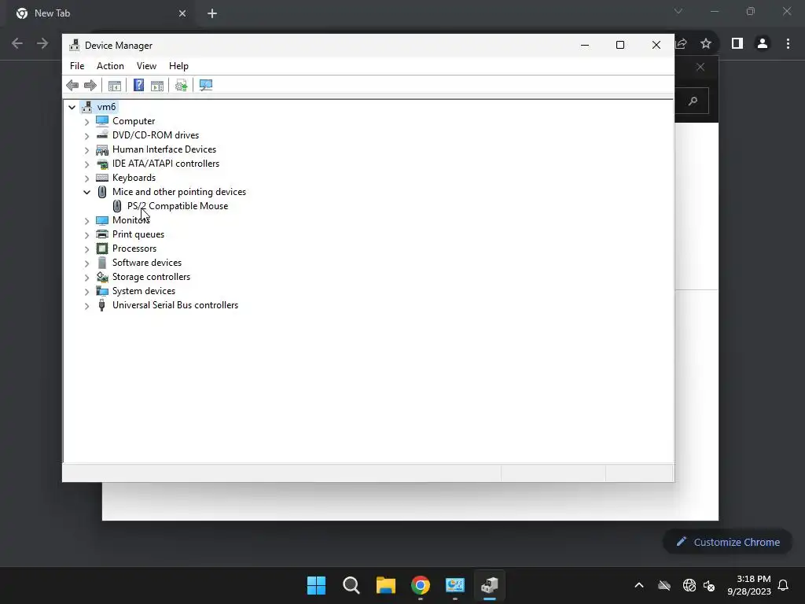805x604 pixels.
Task: Click the Forward arrow in Device Manager toolbar
Action: pyautogui.click(x=90, y=85)
